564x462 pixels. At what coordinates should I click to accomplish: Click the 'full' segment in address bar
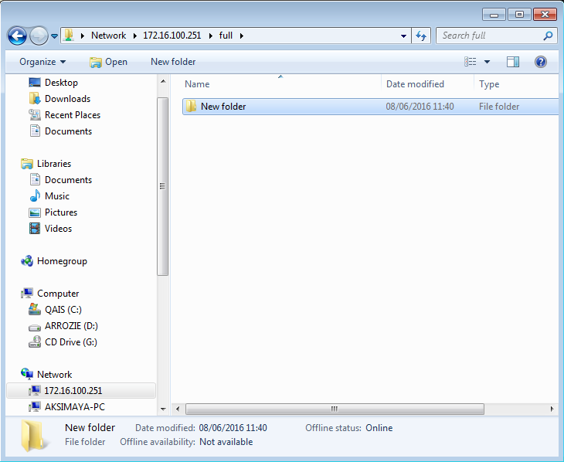coord(226,36)
